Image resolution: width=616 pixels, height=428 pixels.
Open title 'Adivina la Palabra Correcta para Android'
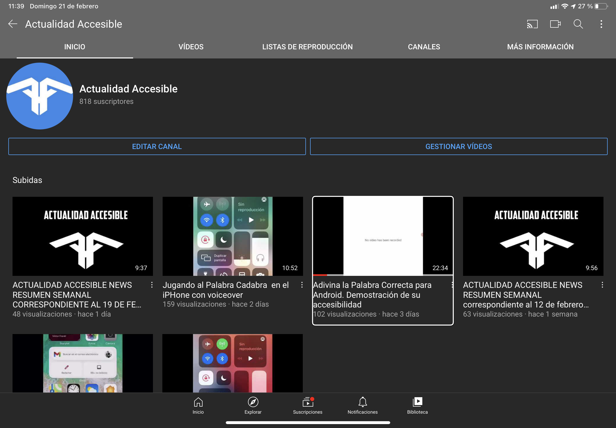tap(372, 295)
